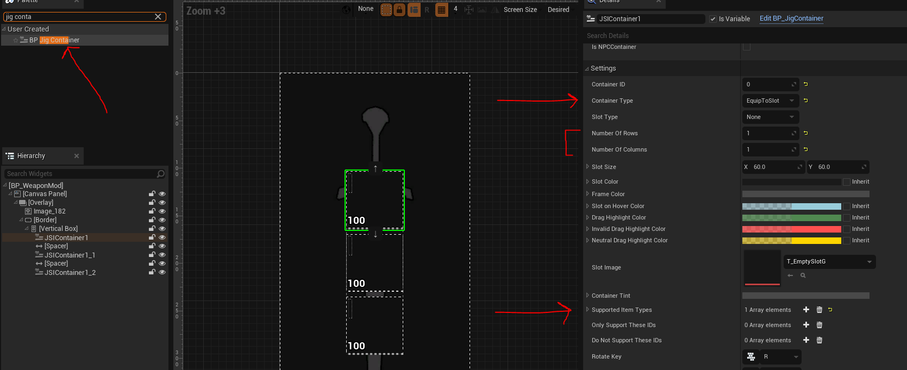Empty Do Not Support These IDs array
This screenshot has width=907, height=370.
tap(820, 340)
